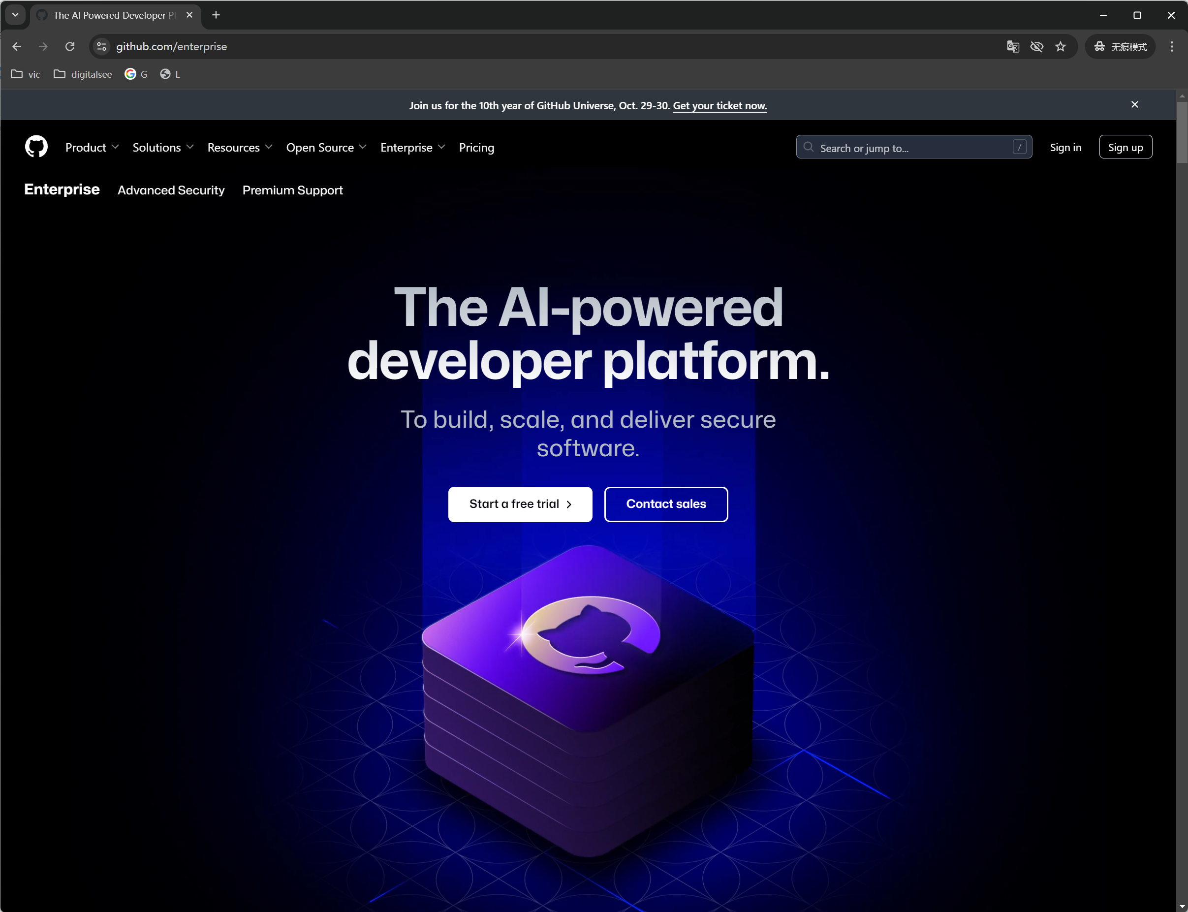Image resolution: width=1188 pixels, height=912 pixels.
Task: Open the L globe bookmark
Action: [170, 74]
